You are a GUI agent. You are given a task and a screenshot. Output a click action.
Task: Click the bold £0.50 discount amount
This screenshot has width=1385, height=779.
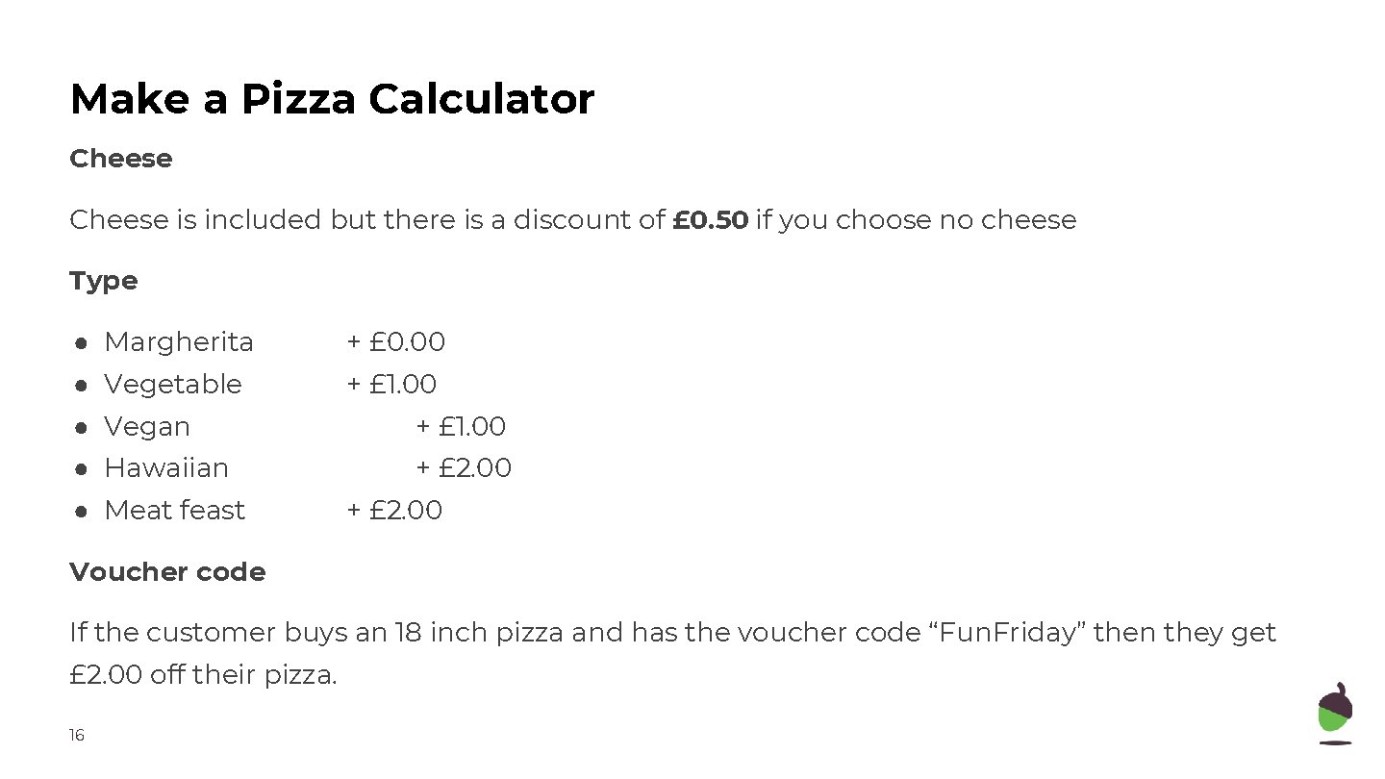(710, 220)
